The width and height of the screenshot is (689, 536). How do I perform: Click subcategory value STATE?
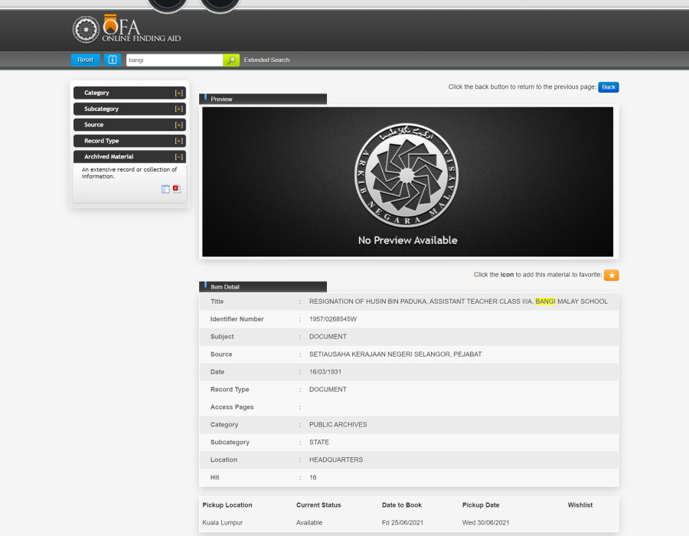click(319, 442)
